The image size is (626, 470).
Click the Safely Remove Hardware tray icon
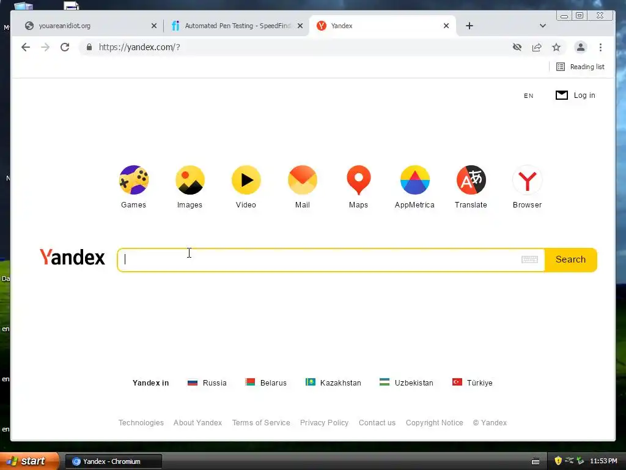tap(580, 461)
